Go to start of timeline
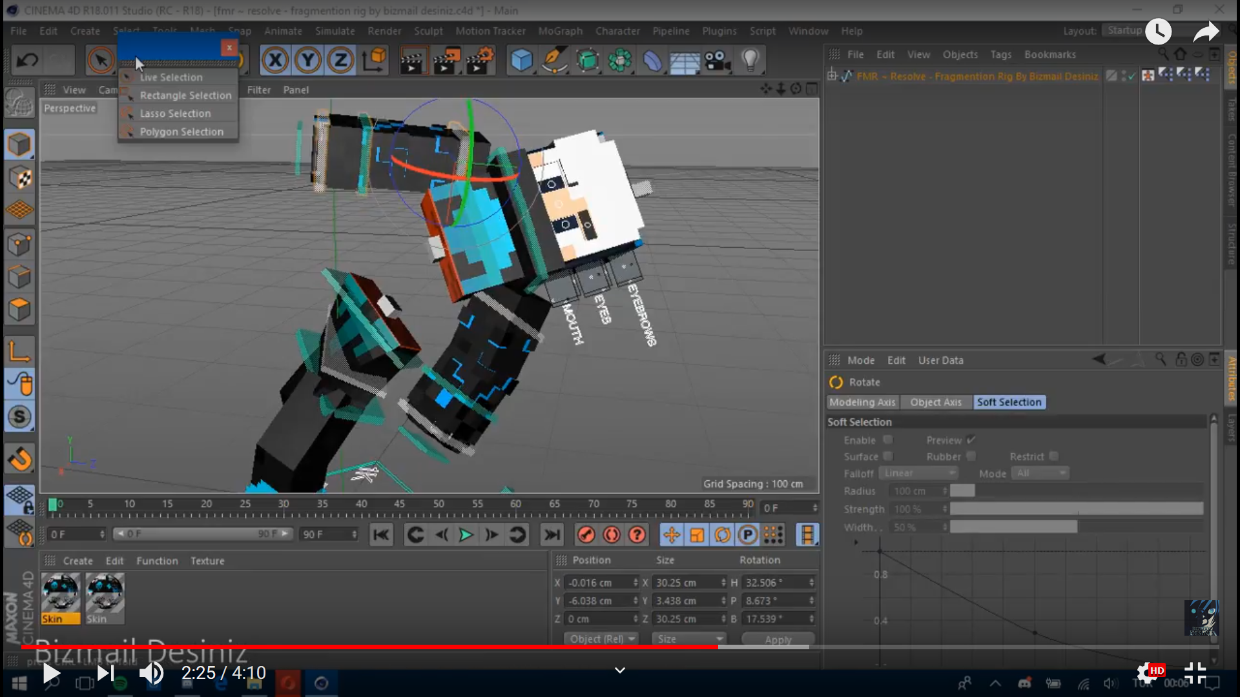Image resolution: width=1240 pixels, height=697 pixels. (x=381, y=534)
